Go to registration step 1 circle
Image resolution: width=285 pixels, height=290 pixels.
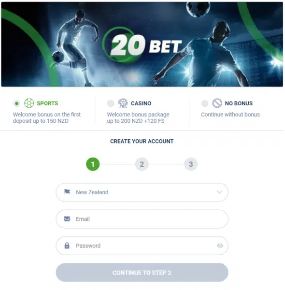(x=93, y=164)
